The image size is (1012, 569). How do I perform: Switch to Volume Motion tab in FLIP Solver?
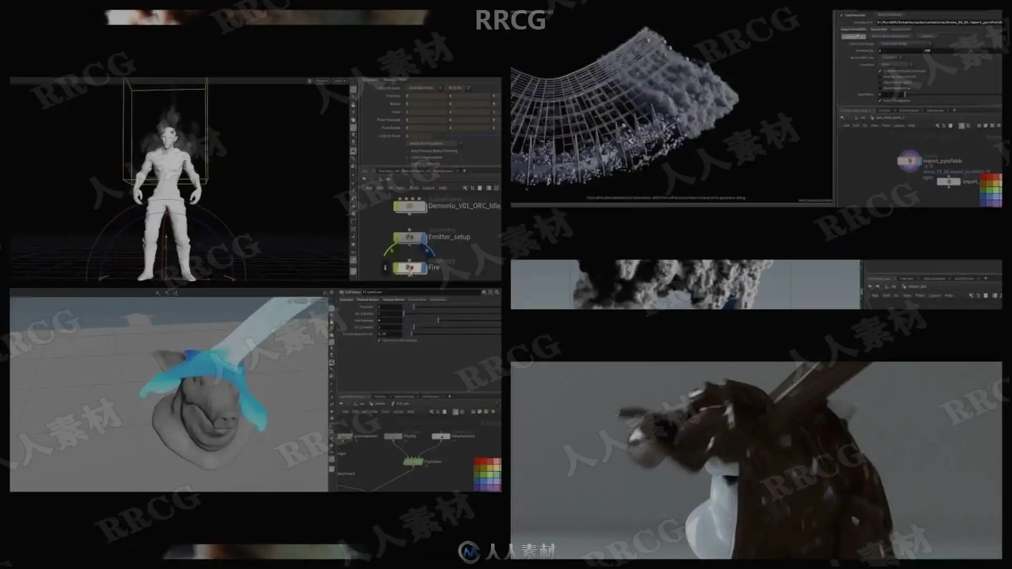[x=393, y=300]
